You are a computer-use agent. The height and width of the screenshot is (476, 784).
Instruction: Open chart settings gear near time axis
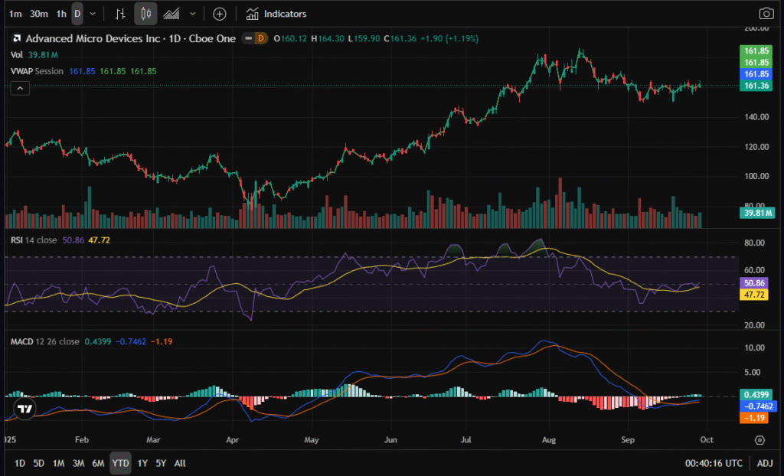click(759, 440)
